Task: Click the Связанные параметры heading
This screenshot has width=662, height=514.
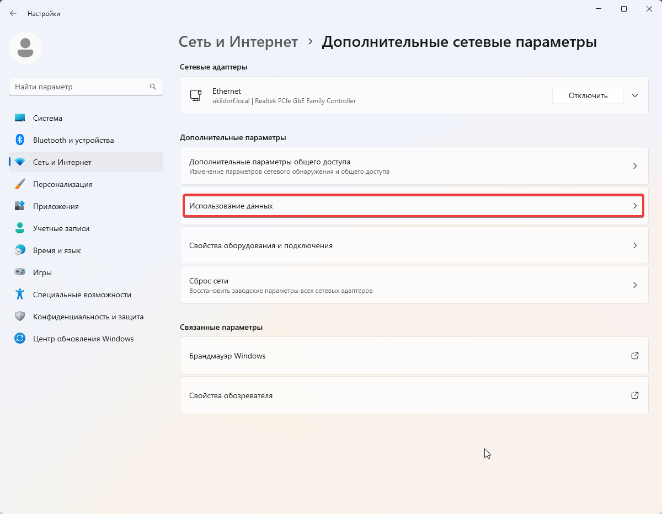Action: click(221, 327)
